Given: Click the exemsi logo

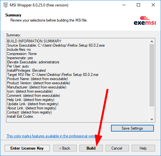Looking at the screenshot, I should (x=145, y=21).
